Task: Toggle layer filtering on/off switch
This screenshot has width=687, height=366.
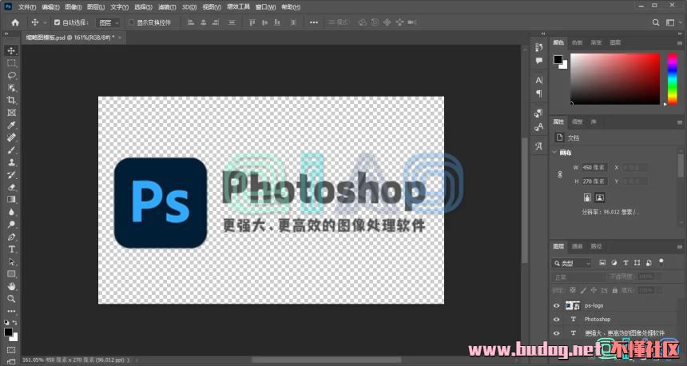Action: tap(661, 262)
